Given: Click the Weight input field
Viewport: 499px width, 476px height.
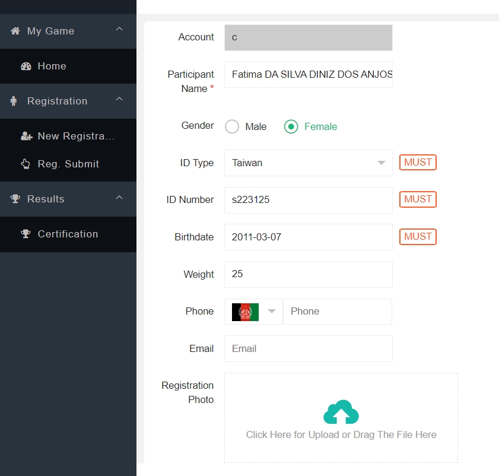Looking at the screenshot, I should (x=308, y=274).
